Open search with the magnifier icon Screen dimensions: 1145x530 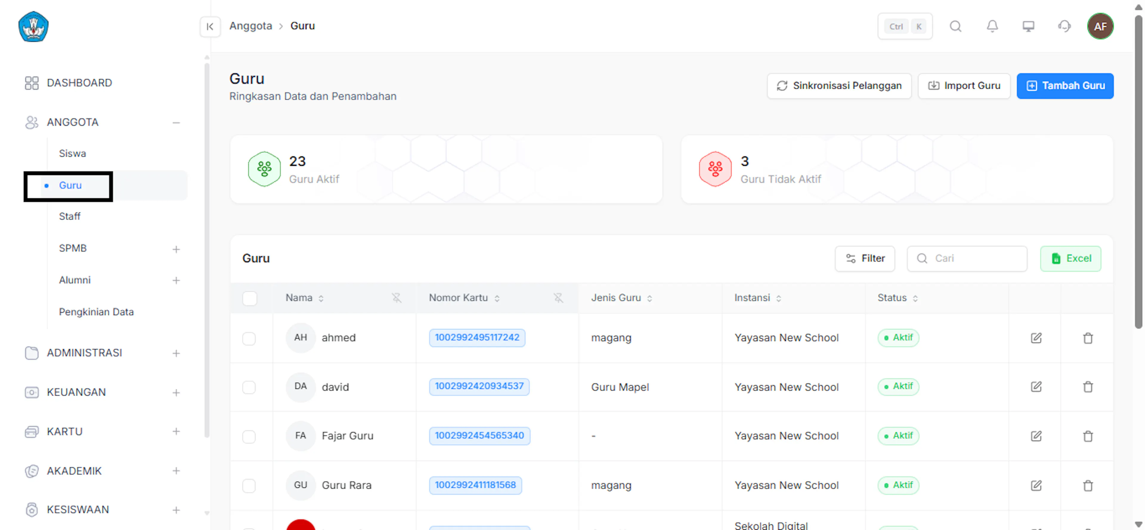pos(956,27)
